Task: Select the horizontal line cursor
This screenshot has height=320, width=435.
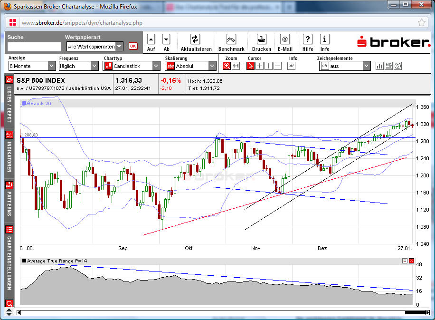Action: pos(277,66)
